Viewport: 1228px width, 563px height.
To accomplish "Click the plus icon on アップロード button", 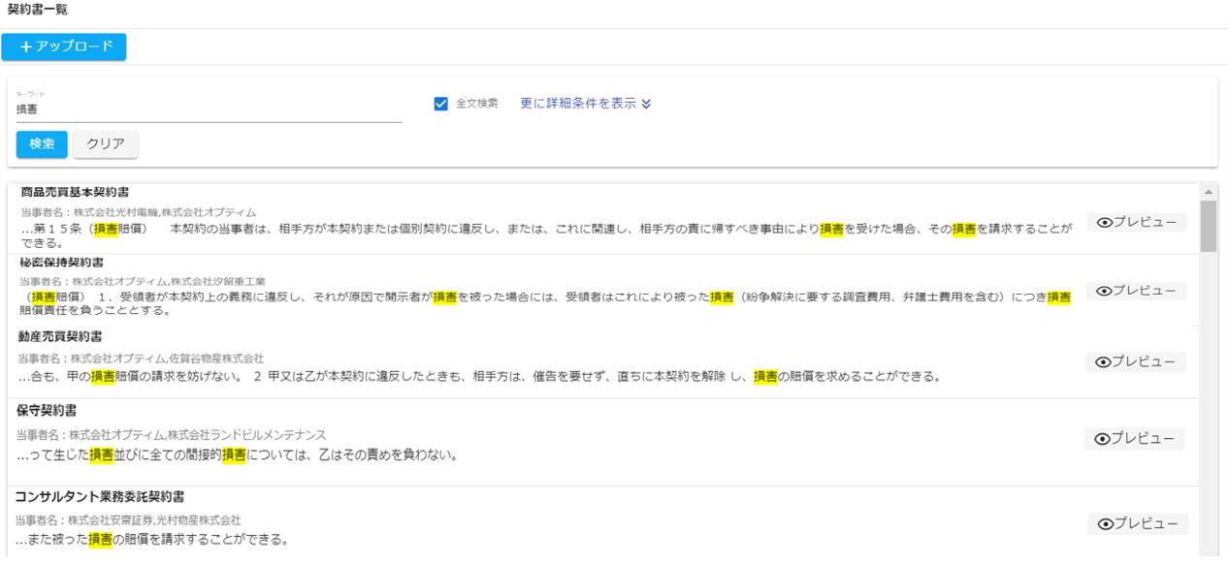I will click(x=26, y=47).
